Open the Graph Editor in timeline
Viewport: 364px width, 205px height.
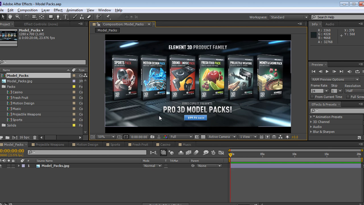coord(221,153)
